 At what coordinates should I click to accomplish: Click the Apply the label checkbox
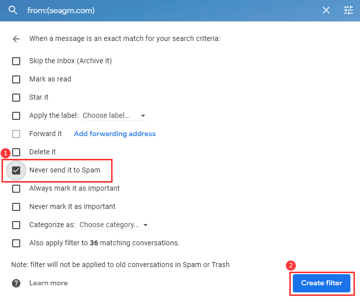[16, 116]
